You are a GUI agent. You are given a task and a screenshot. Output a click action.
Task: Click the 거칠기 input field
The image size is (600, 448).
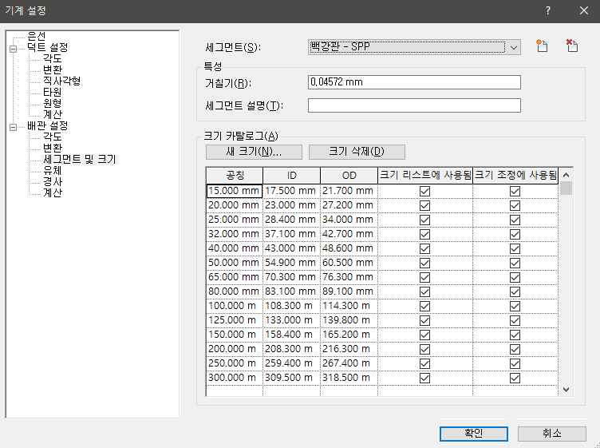click(x=414, y=82)
